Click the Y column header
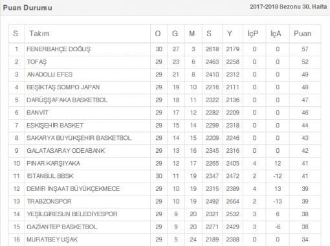Image resolution: width=330 pixels, height=246 pixels. click(230, 34)
